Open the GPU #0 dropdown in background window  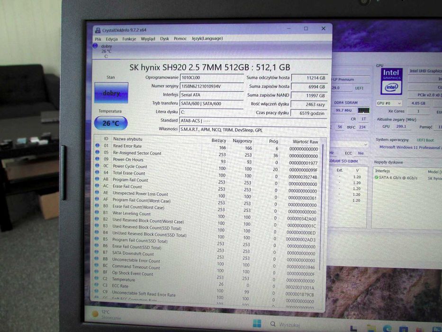[389, 103]
